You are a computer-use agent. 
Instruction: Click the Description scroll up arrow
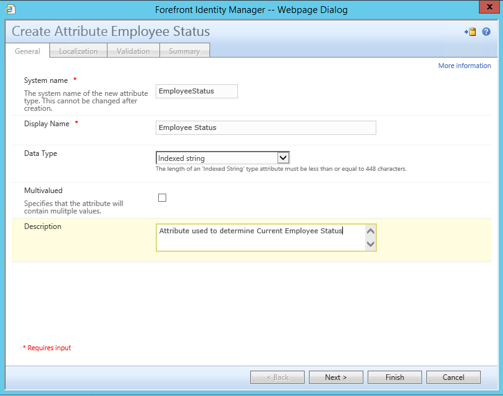pyautogui.click(x=371, y=231)
